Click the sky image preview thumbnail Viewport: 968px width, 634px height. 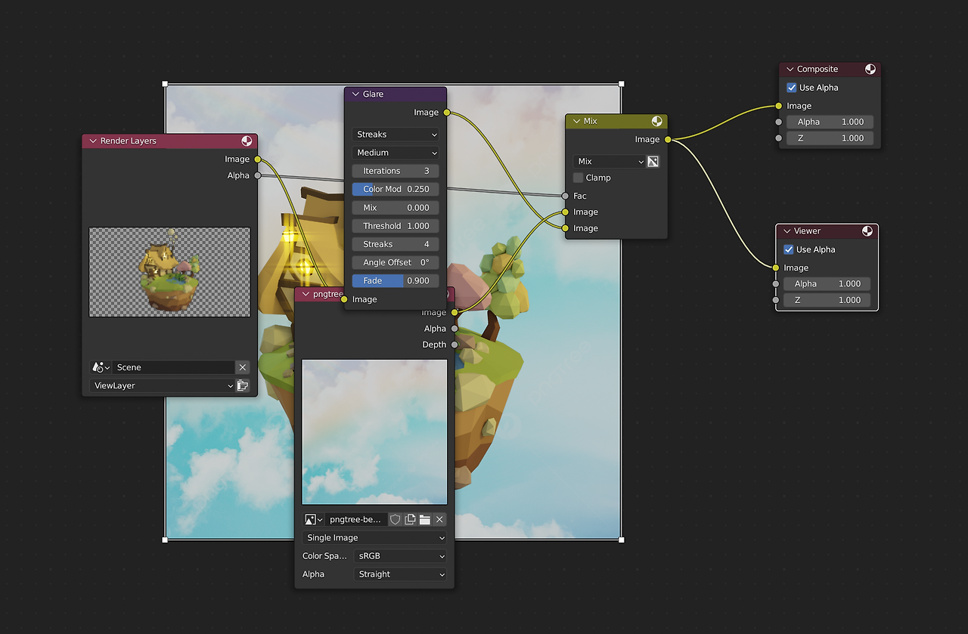374,431
